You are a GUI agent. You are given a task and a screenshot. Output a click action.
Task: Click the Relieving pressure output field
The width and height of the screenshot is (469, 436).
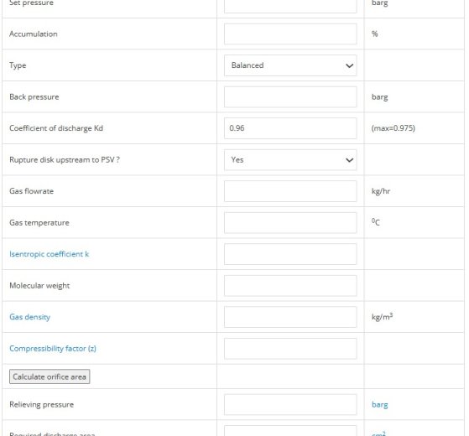tap(290, 405)
